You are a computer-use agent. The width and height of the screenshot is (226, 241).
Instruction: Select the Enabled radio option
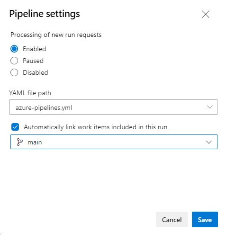14,49
